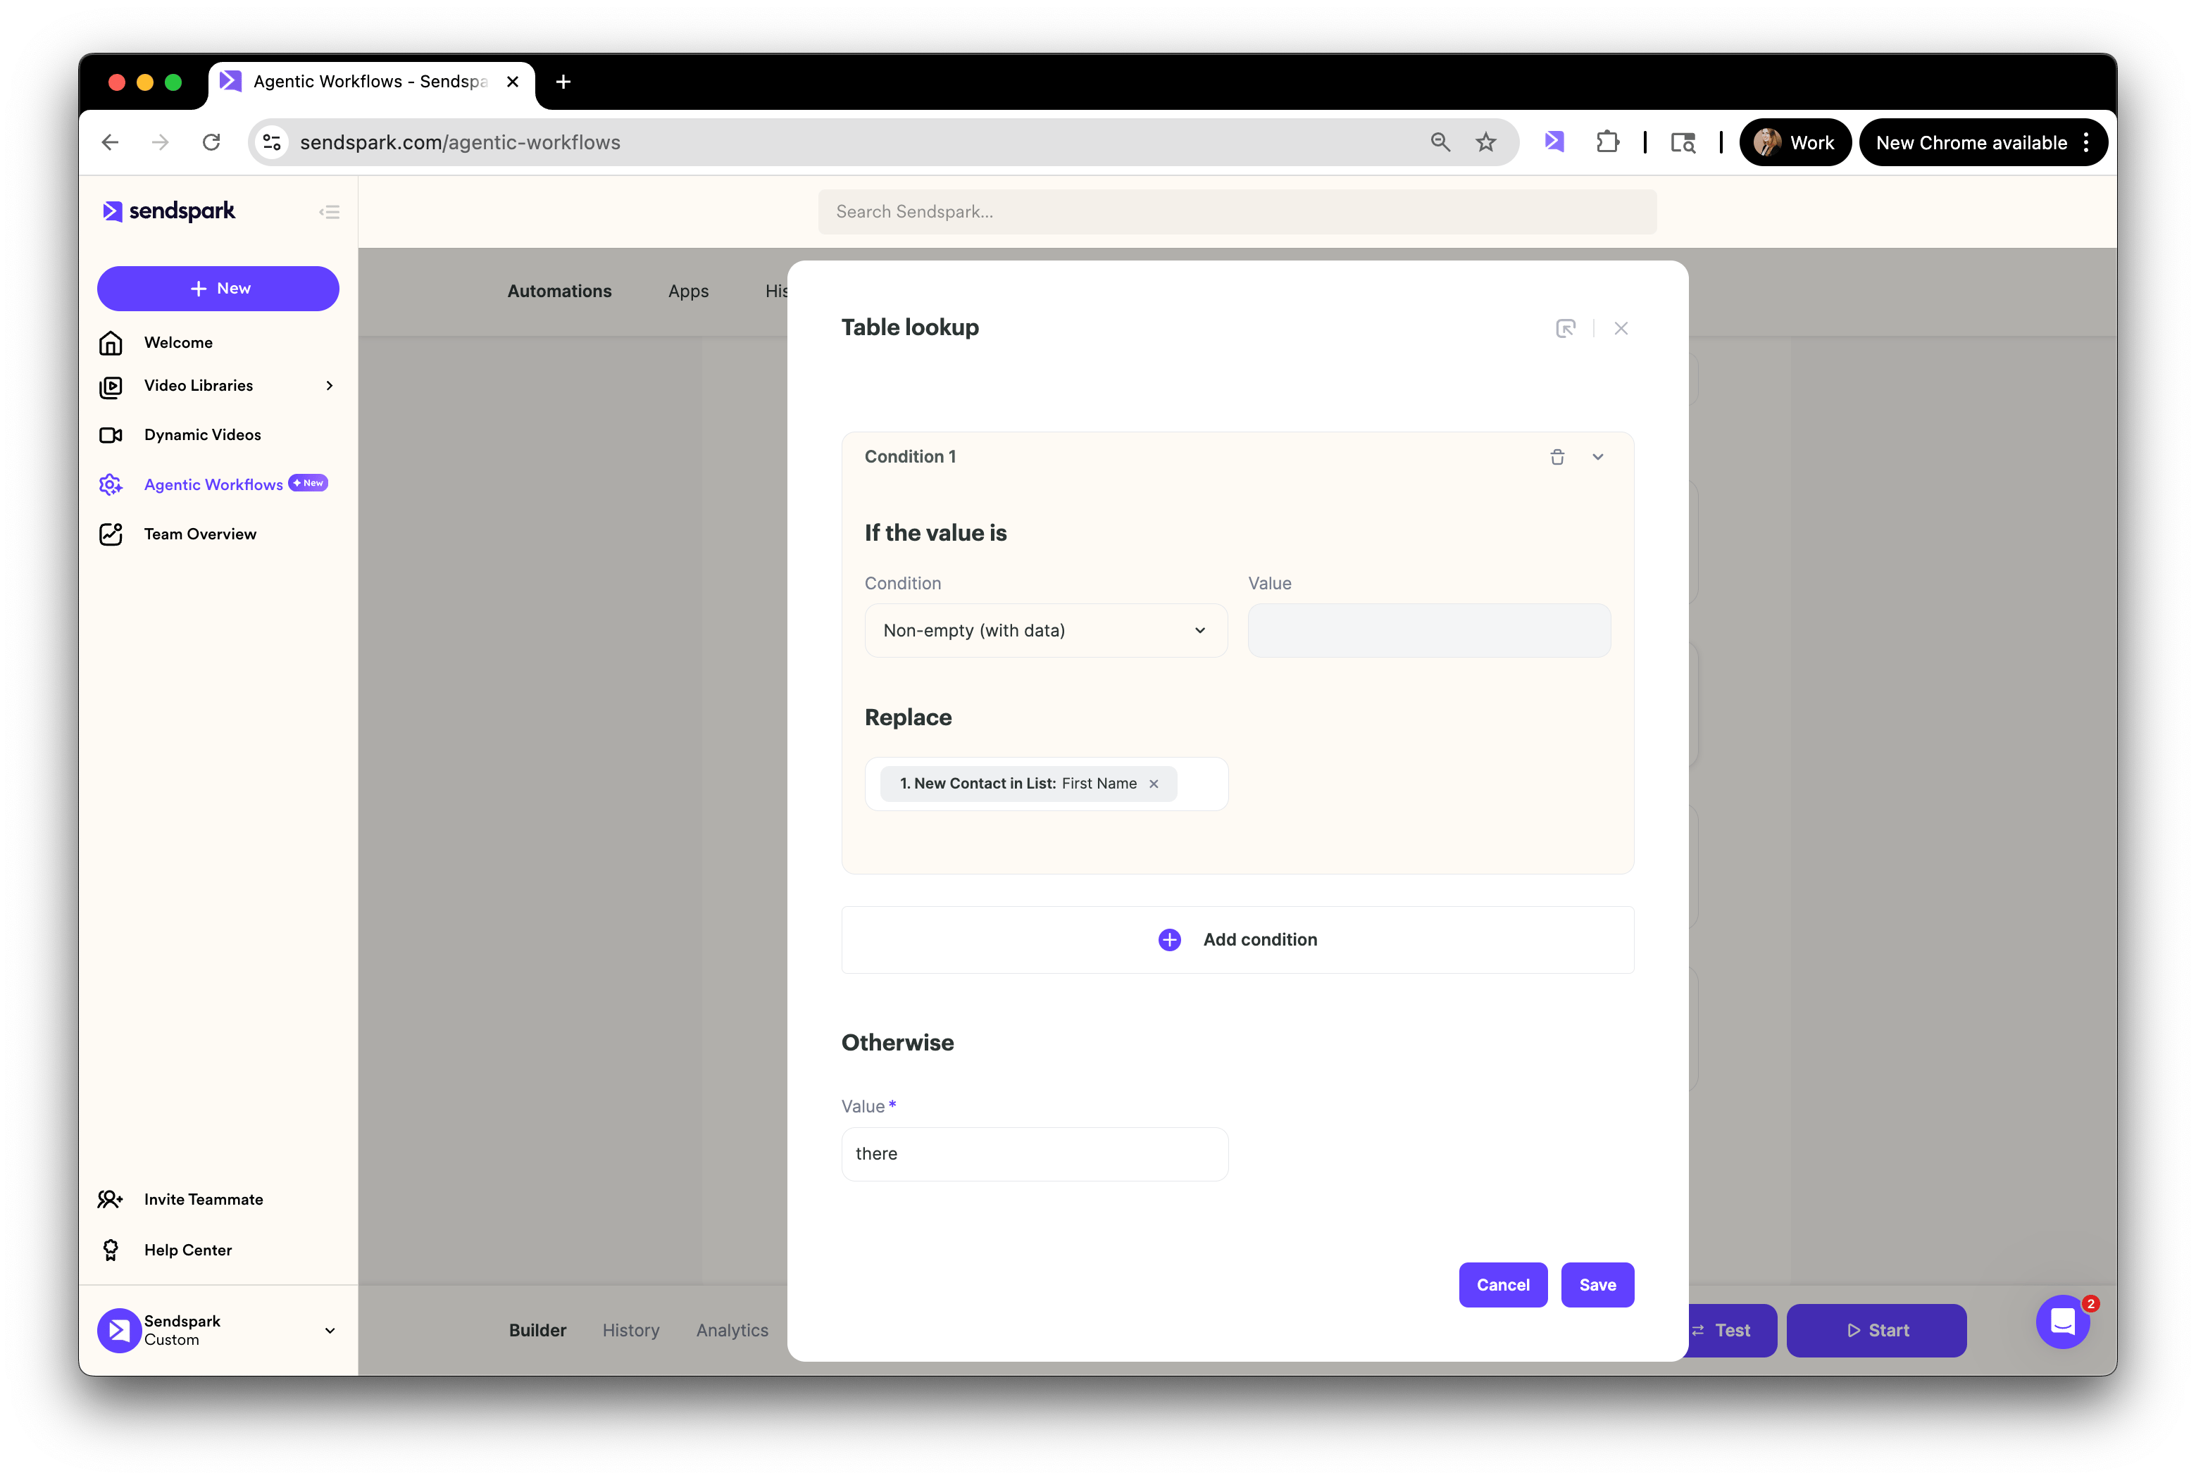Screen dimensions: 2196x1480
Task: Open the Condition dropdown Non-empty (with data)
Action: point(1045,630)
